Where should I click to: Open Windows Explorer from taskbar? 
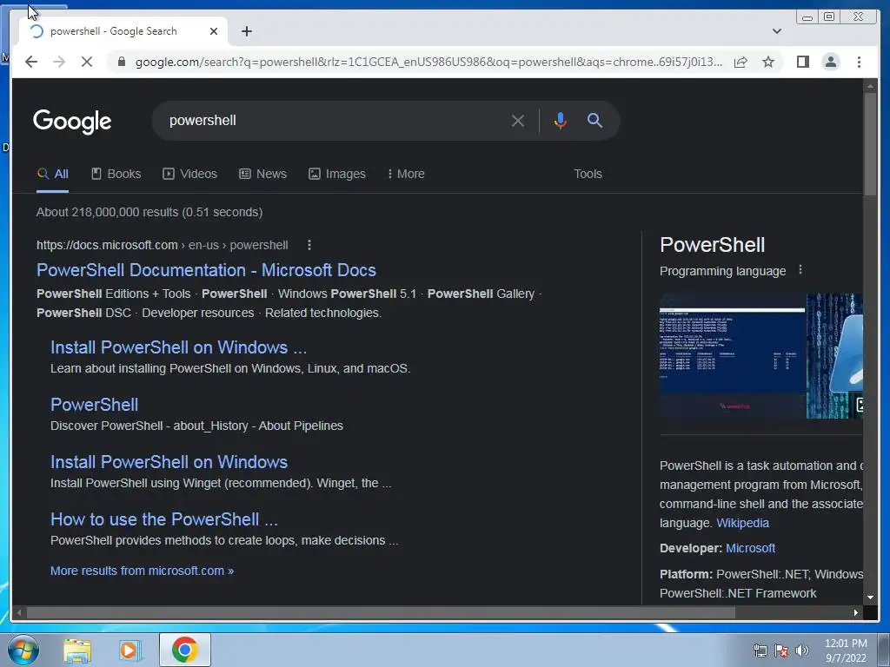point(77,650)
